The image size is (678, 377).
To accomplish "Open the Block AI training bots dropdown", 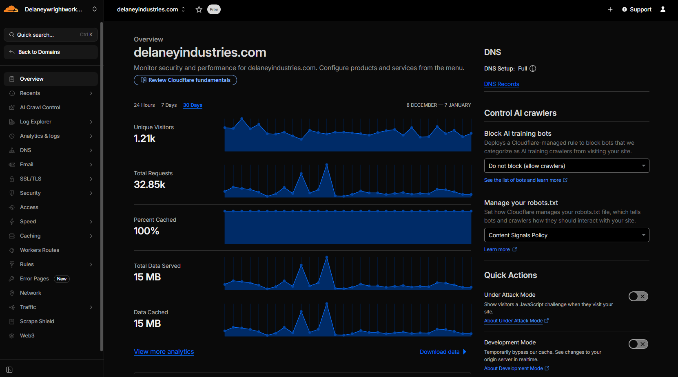I will [x=566, y=165].
